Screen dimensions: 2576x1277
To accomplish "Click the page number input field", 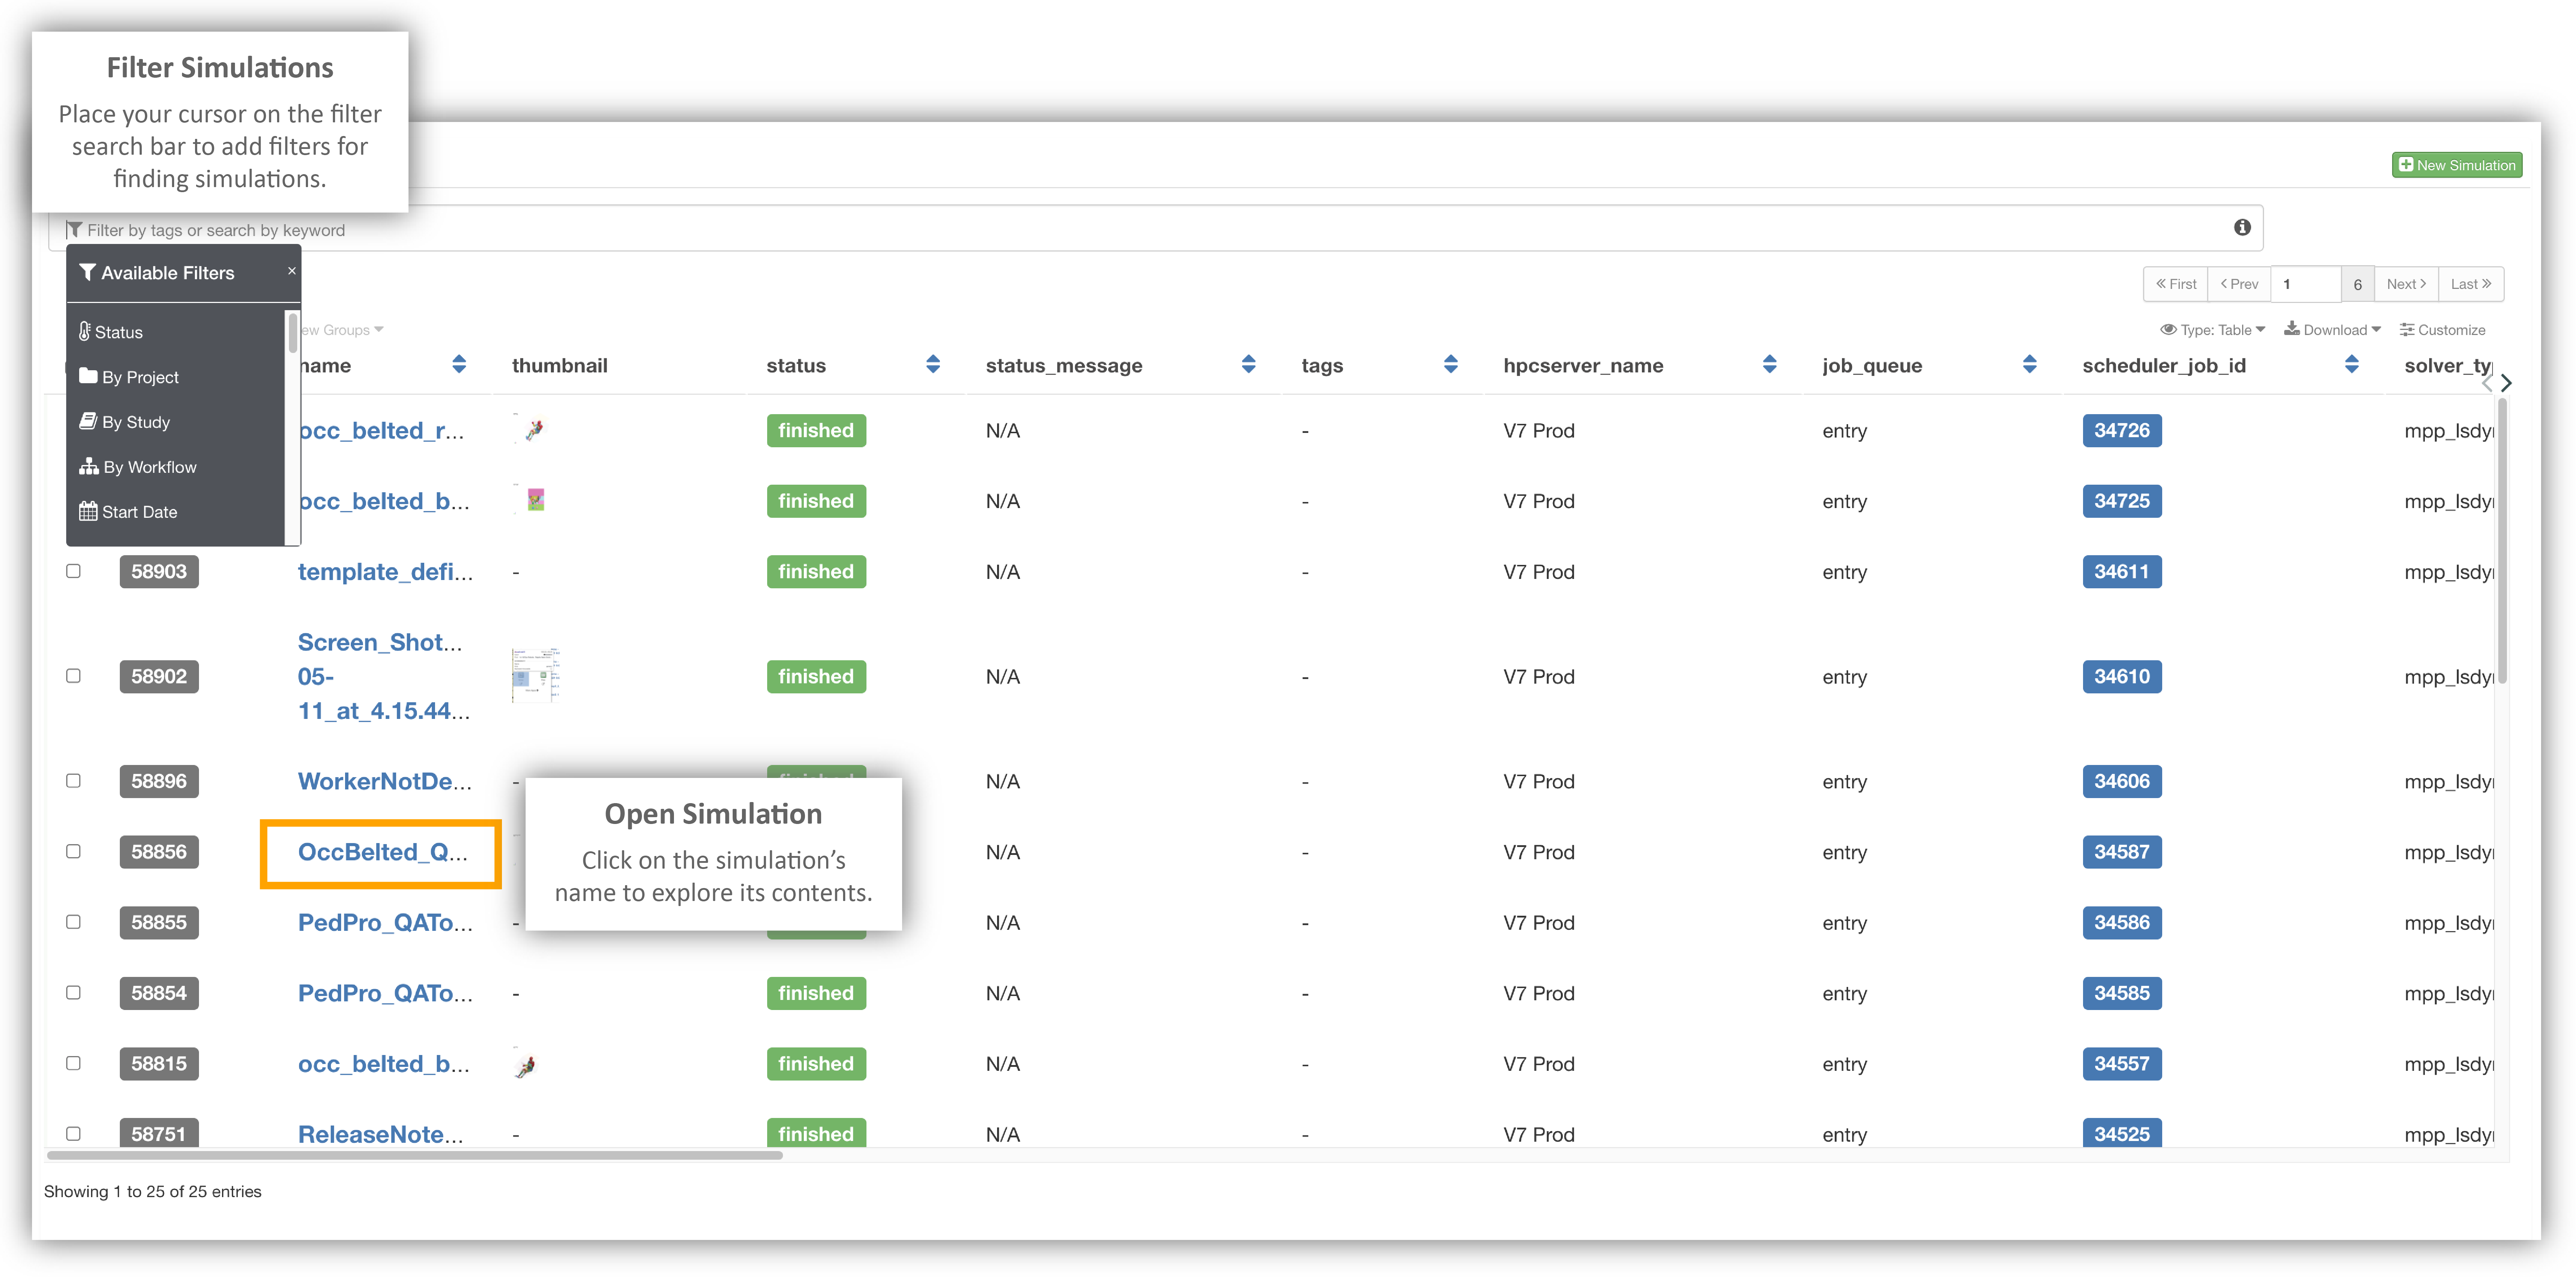I will click(2306, 284).
